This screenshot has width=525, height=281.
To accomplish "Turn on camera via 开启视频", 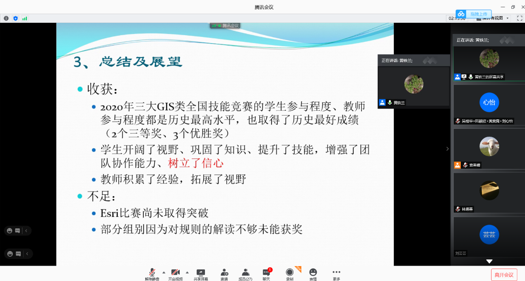I will click(175, 274).
